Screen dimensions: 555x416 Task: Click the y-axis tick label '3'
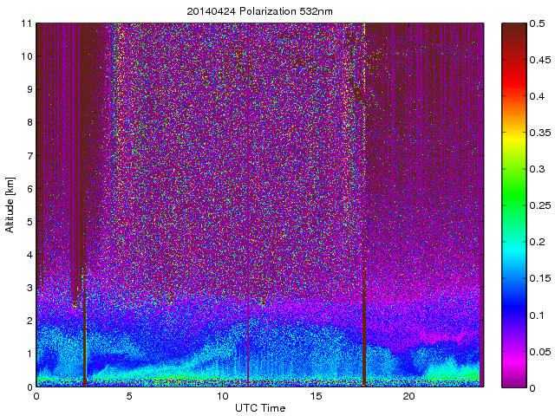click(x=29, y=288)
